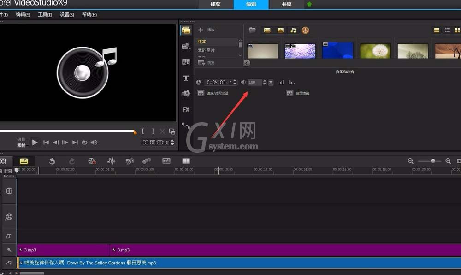Screen dimensions: 461x275
Task: Switch to Project (项目) playback mode
Action: [21, 139]
